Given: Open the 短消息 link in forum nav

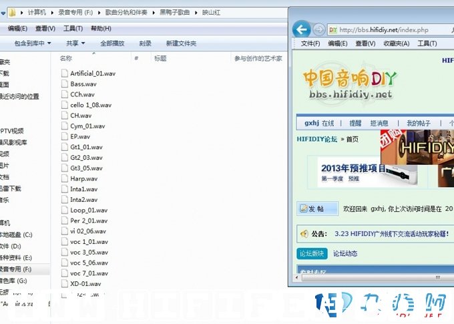Looking at the screenshot, I should pyautogui.click(x=378, y=123).
